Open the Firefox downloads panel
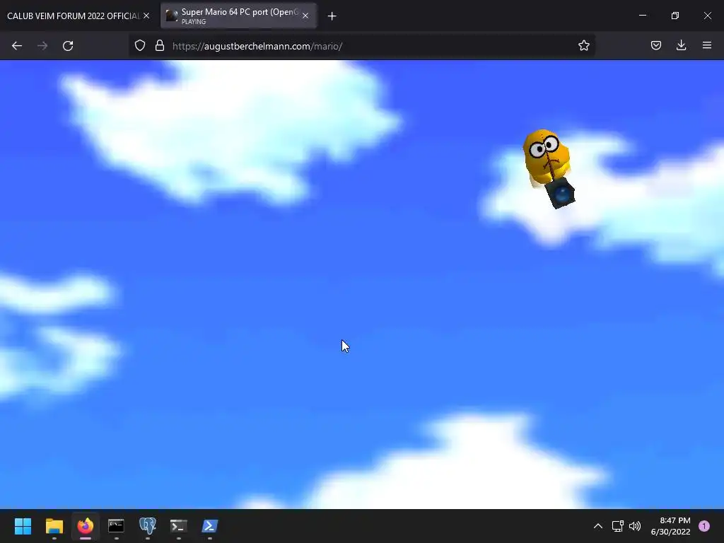 click(681, 45)
